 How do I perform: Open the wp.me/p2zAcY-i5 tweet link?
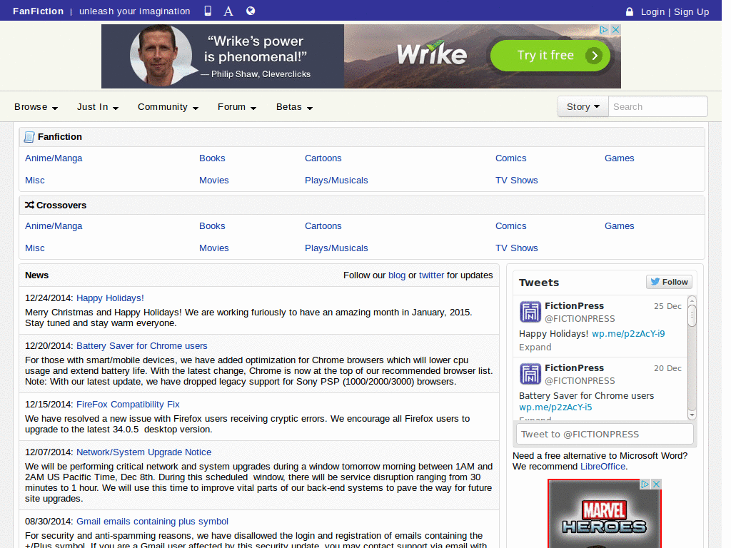tap(555, 407)
